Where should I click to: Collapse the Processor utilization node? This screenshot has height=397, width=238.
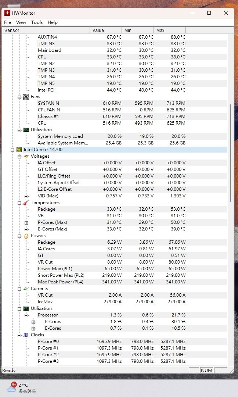pos(26,315)
